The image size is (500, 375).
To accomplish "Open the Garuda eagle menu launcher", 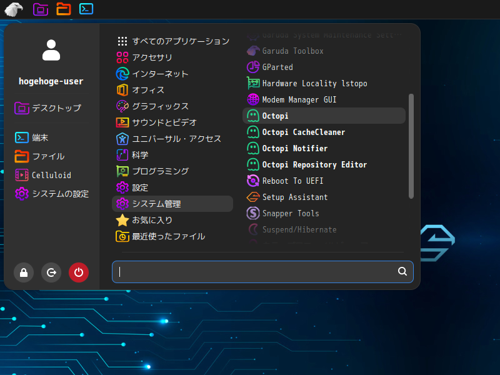I will click(13, 9).
